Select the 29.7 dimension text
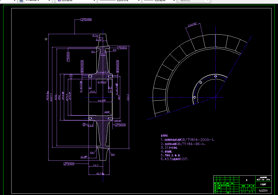This screenshot has width=278, height=195. (x=96, y=165)
